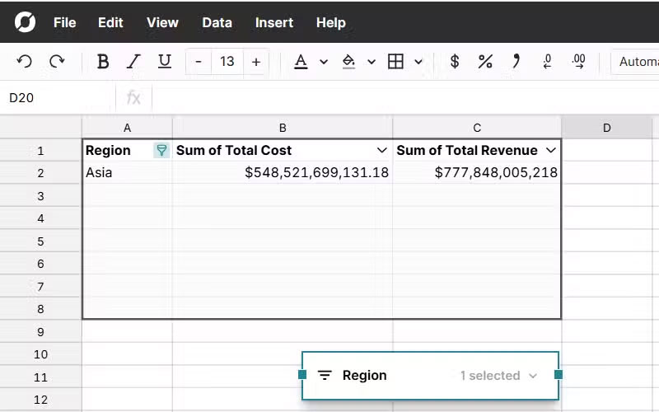This screenshot has height=412, width=659.
Task: Expand the text color dropdown arrow
Action: 324,63
